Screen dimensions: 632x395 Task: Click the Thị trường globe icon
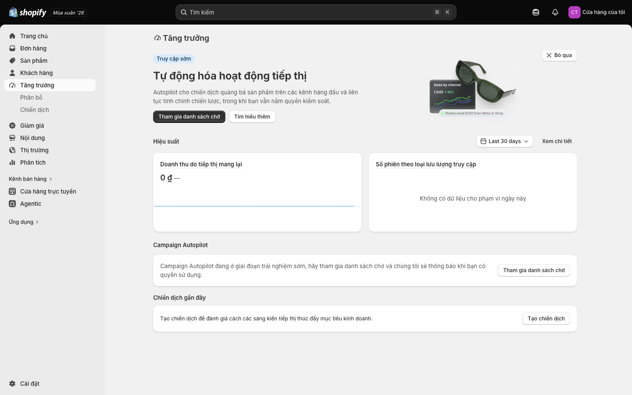[12, 150]
